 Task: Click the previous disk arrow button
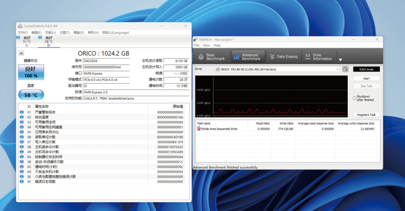click(21, 53)
